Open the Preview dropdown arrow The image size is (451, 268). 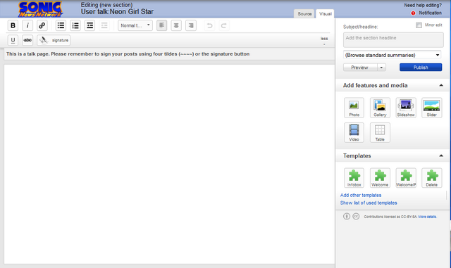[x=381, y=68]
